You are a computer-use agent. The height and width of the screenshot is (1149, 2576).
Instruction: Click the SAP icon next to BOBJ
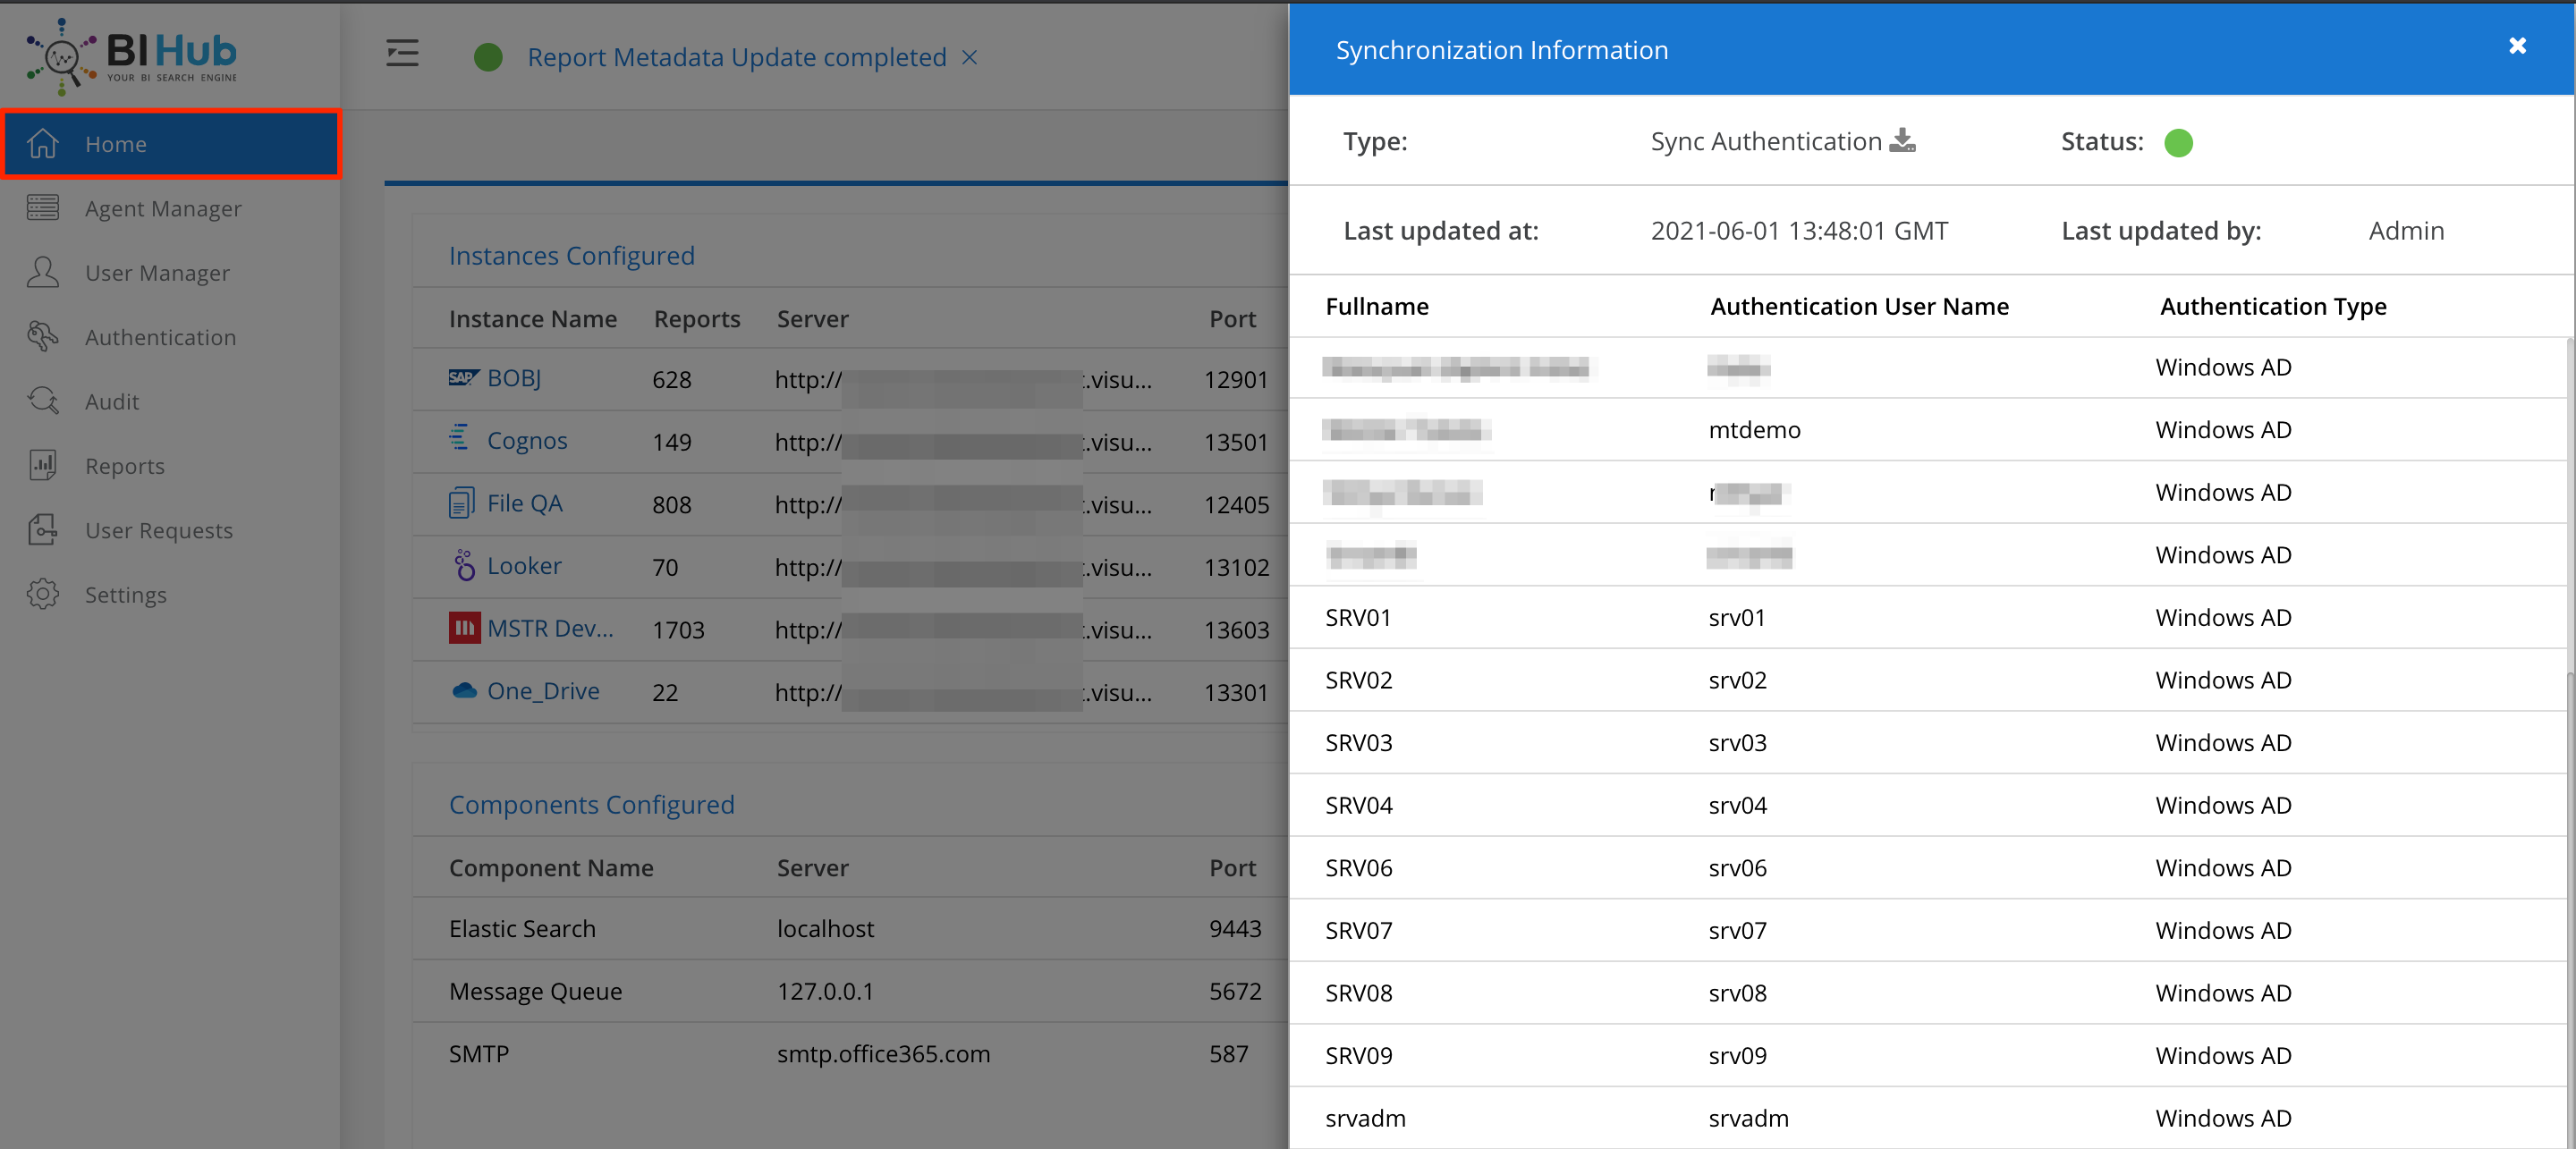(x=464, y=378)
